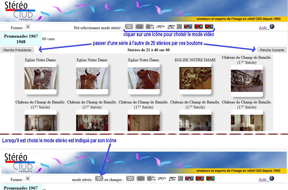288x190 pixels.
Task: Open the bull sculpture Eglise Notre Dame thumbnail
Action: (92, 78)
